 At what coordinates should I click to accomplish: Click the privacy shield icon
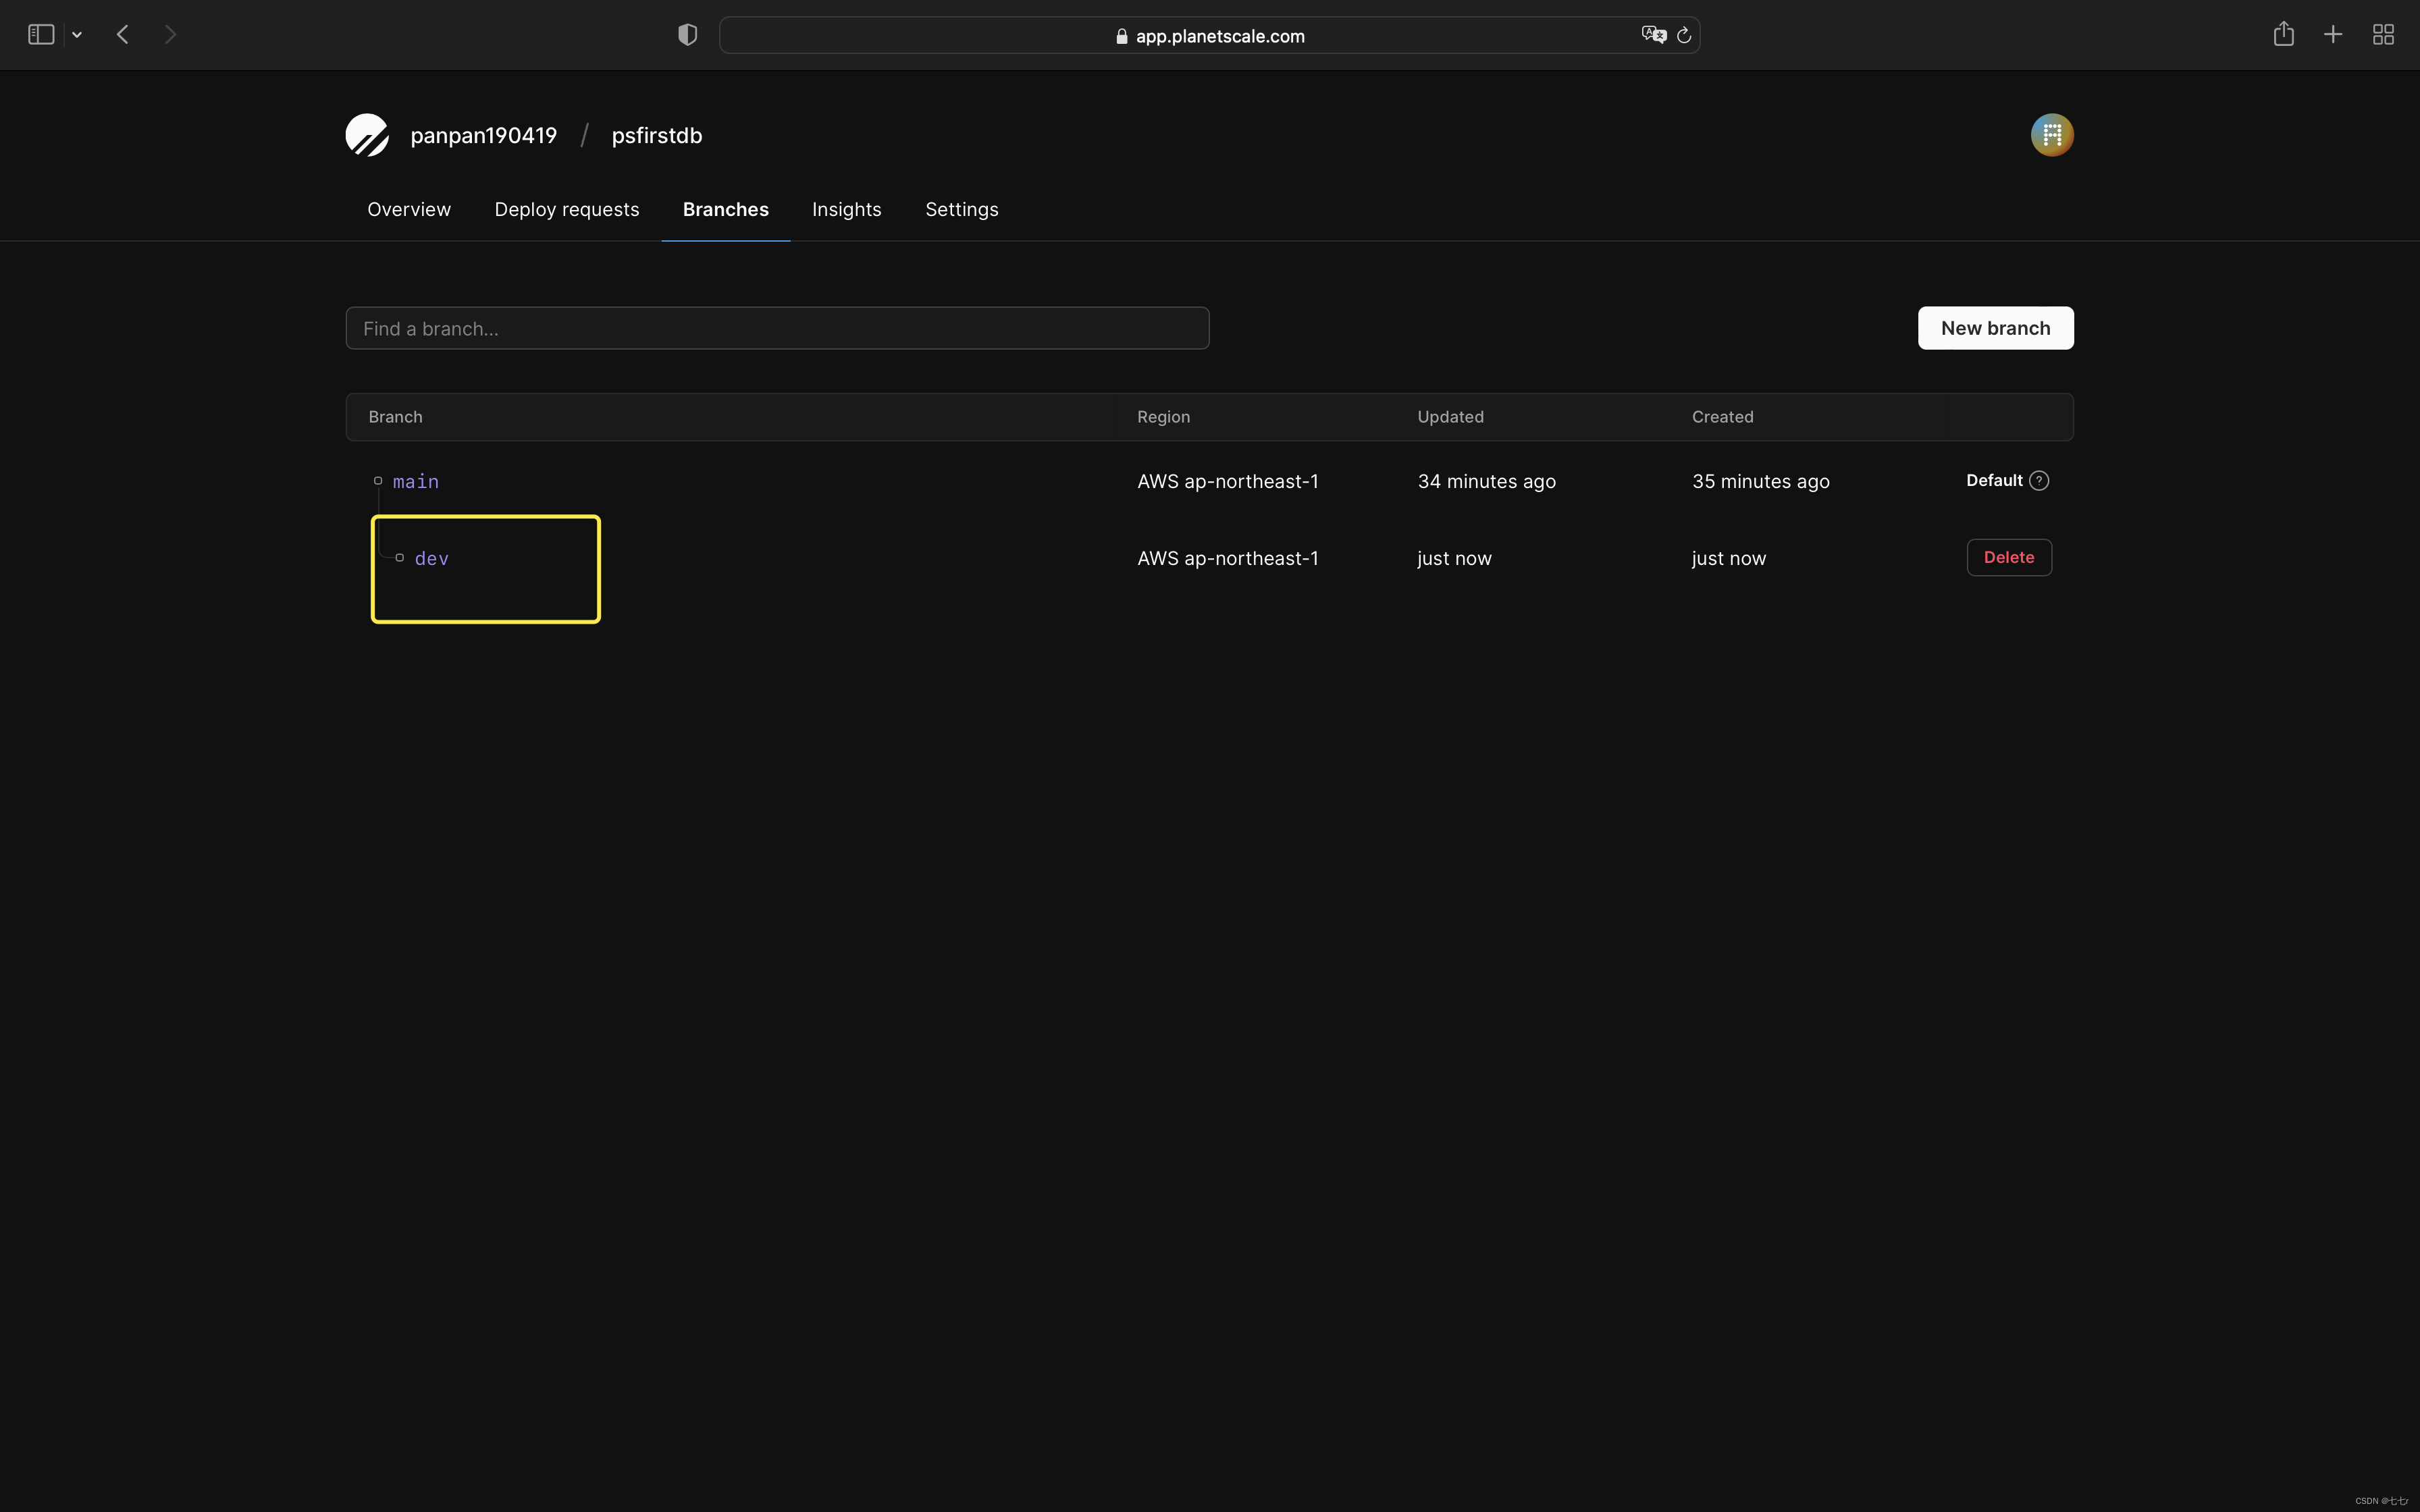coord(687,35)
